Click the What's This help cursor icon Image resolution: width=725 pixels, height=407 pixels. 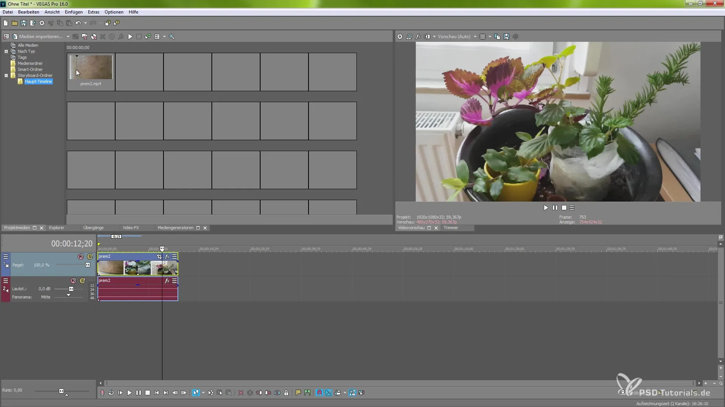(117, 23)
